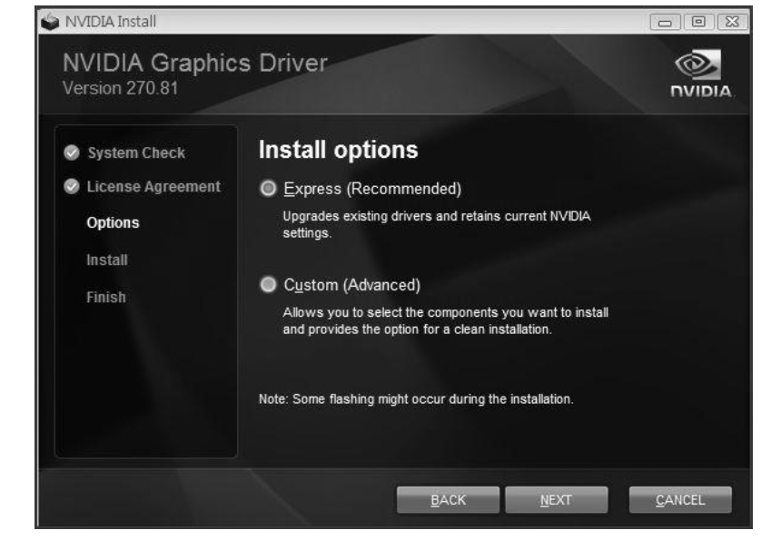The height and width of the screenshot is (550, 781).
Task: Select the License Agreement step
Action: point(153,187)
